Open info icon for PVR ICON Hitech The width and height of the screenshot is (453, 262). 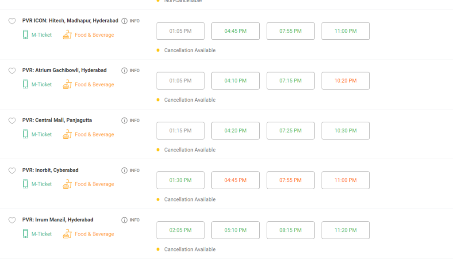[124, 21]
